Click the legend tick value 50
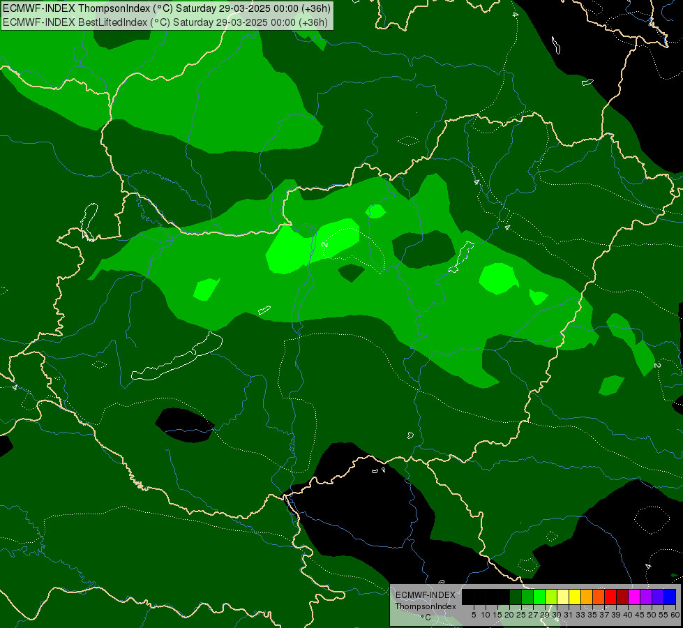This screenshot has height=628, width=683. (651, 615)
